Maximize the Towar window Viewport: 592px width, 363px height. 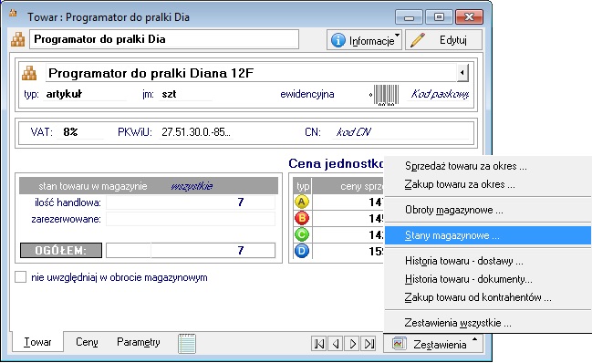click(x=439, y=17)
